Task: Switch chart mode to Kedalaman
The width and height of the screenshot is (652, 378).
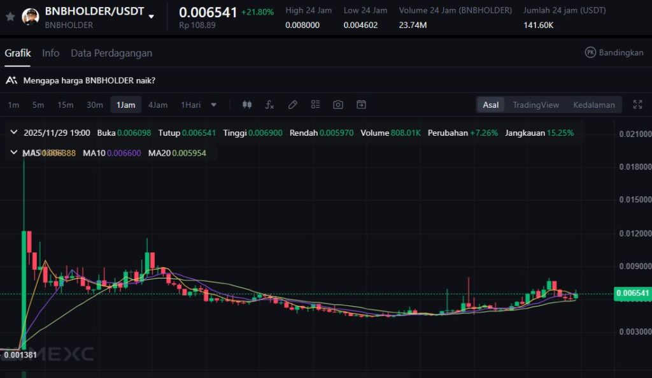Action: [x=593, y=105]
